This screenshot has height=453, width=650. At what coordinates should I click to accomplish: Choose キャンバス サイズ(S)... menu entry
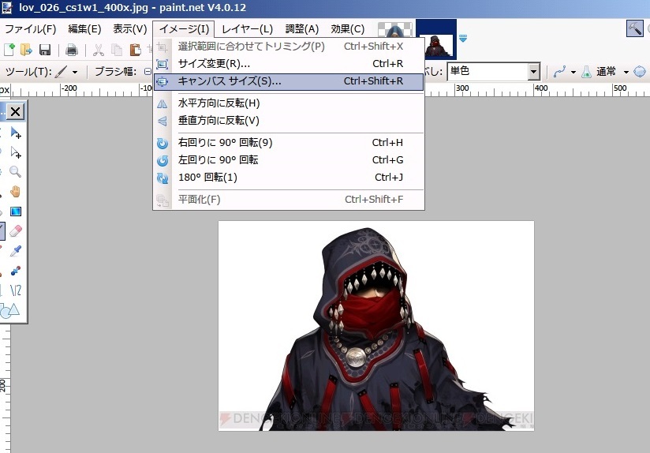[x=289, y=81]
